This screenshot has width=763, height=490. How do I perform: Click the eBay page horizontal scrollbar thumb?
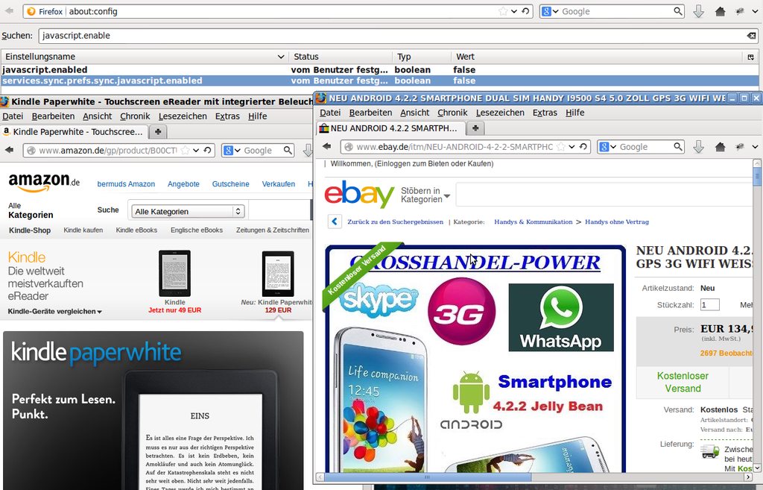click(x=428, y=477)
